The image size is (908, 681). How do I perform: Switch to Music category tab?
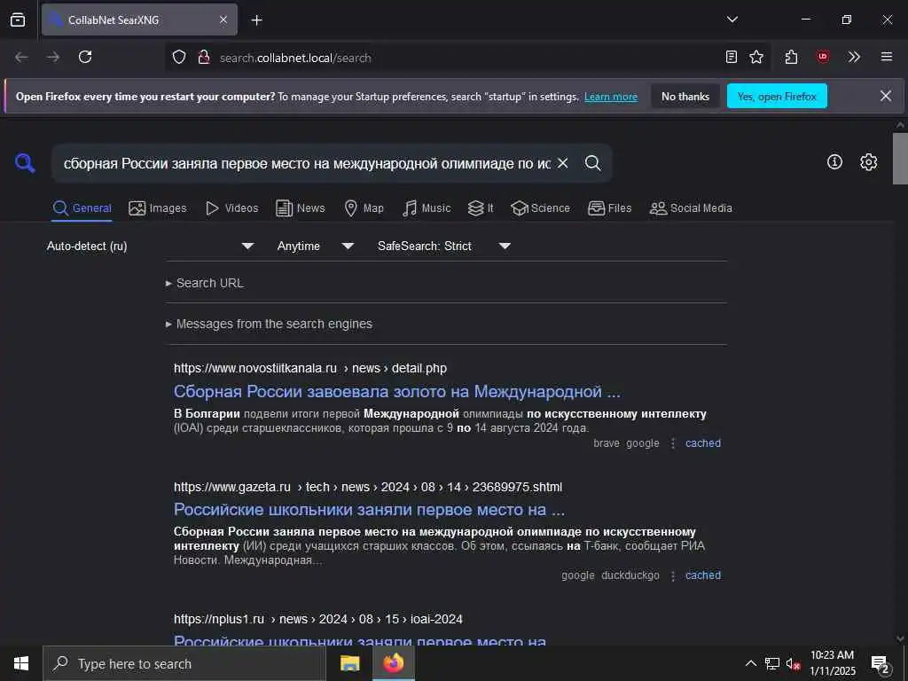point(427,208)
